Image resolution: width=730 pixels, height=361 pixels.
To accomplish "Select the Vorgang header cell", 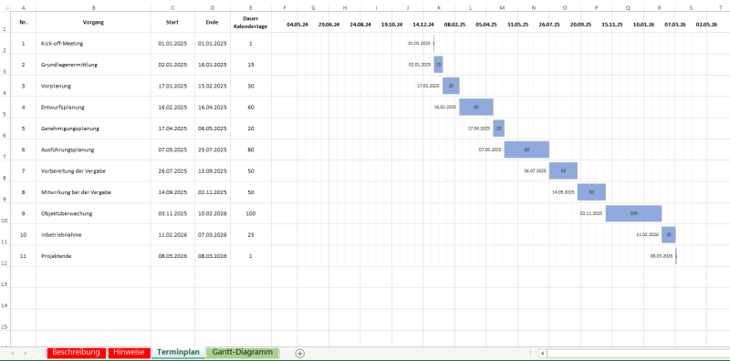I will click(x=94, y=22).
